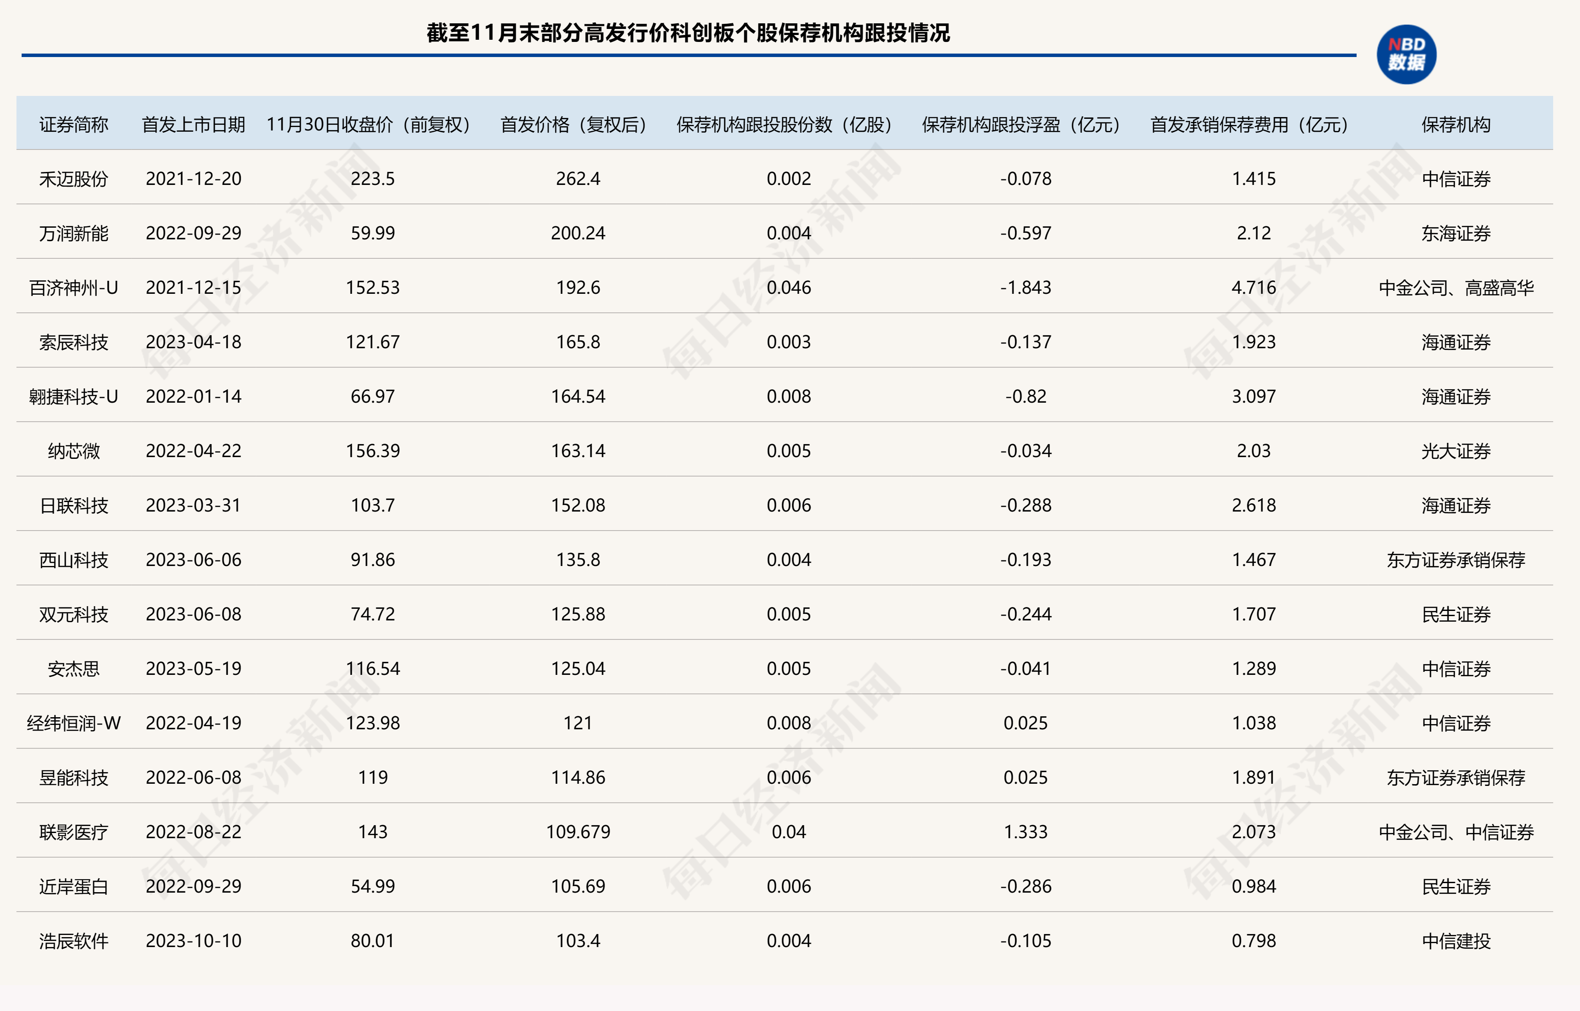
Task: Click the chart title 截至11月末部分高发行价科创板个股保荐机构跟投情况
Action: tap(688, 32)
